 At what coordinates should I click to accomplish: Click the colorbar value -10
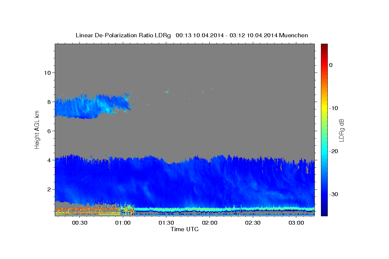[x=334, y=108]
